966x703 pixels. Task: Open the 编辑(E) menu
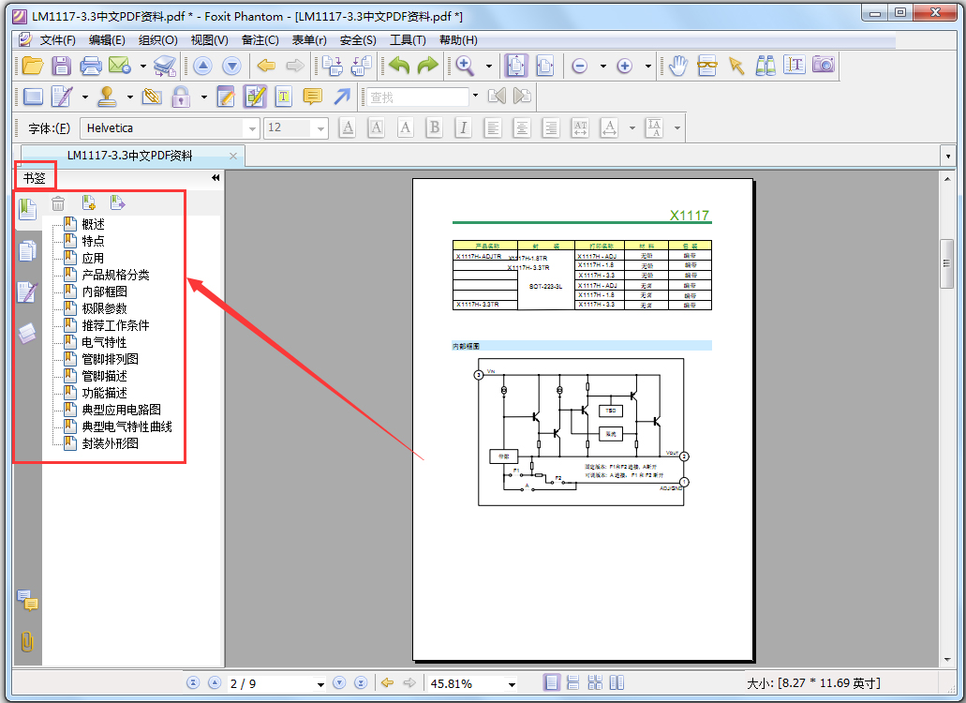pos(107,40)
